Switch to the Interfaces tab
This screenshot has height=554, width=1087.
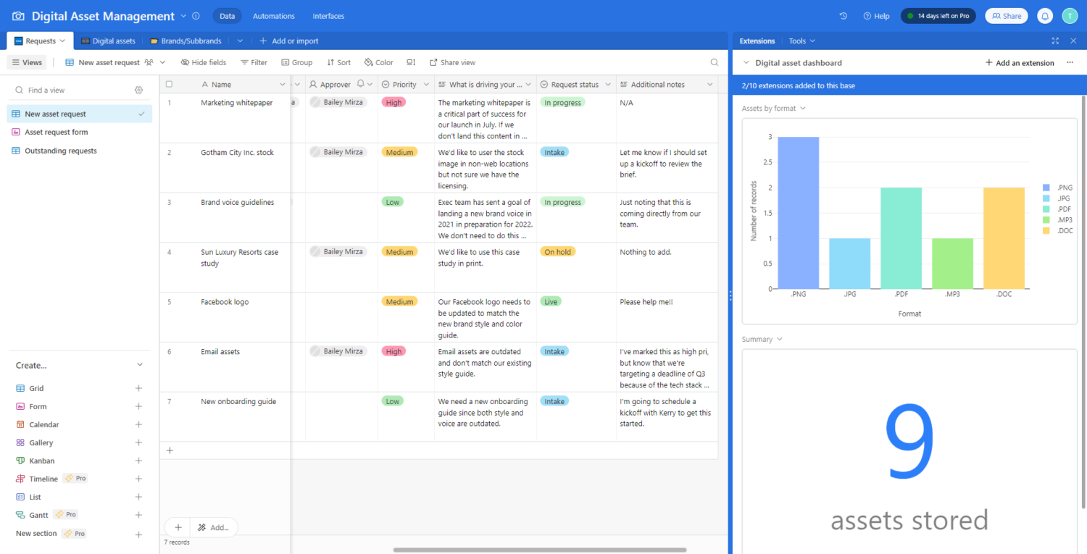pos(328,16)
